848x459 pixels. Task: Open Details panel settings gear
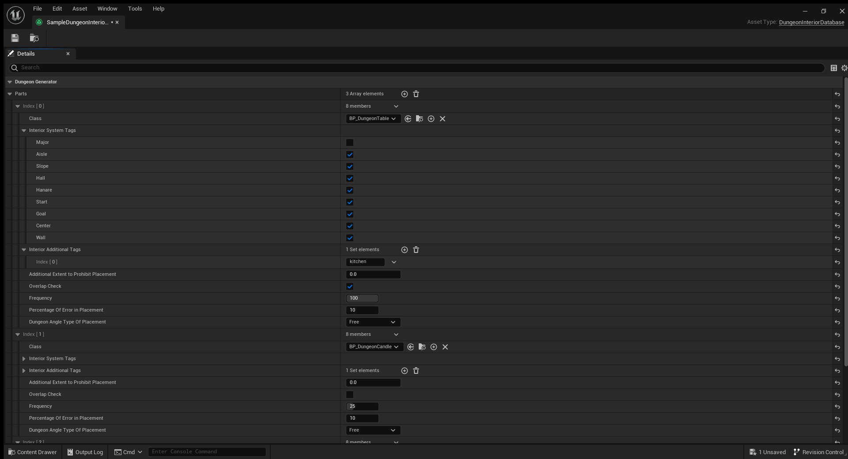844,68
